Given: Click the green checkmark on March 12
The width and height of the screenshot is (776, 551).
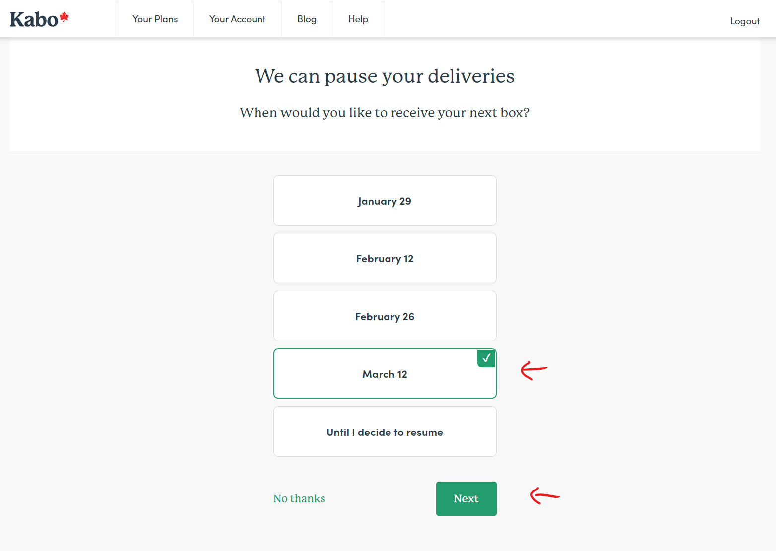Looking at the screenshot, I should pos(486,358).
